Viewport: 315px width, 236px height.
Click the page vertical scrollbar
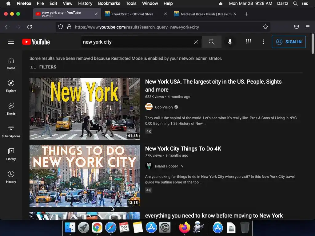pyautogui.click(x=313, y=44)
